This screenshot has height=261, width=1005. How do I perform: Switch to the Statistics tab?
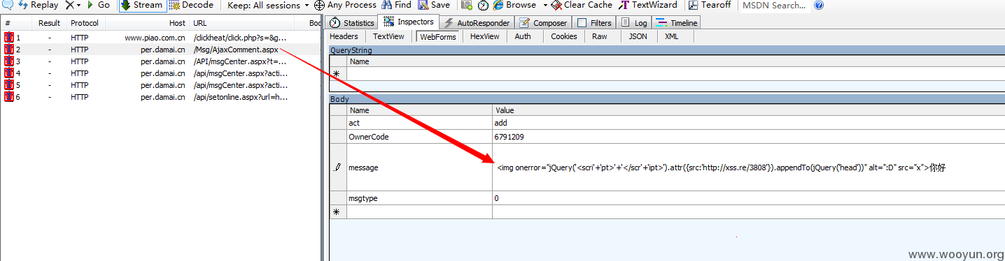tap(352, 23)
